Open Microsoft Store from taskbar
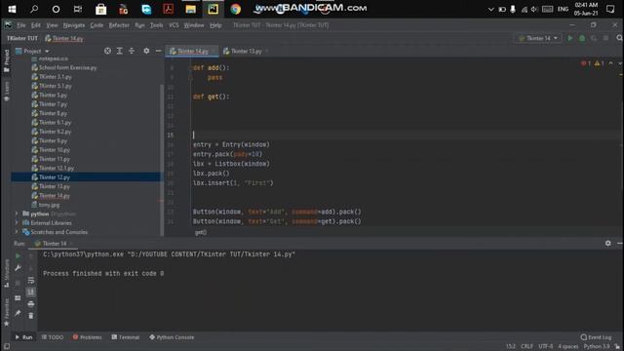Image resolution: width=624 pixels, height=351 pixels. (101, 9)
